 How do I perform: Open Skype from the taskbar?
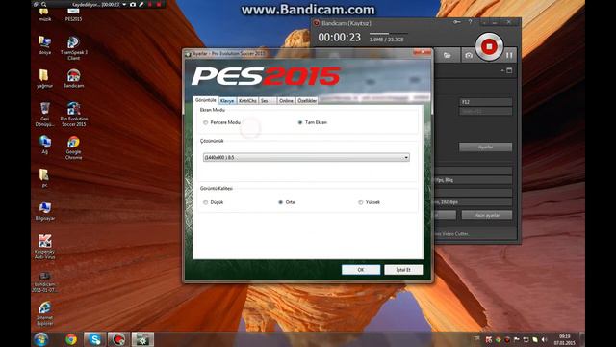pyautogui.click(x=94, y=339)
